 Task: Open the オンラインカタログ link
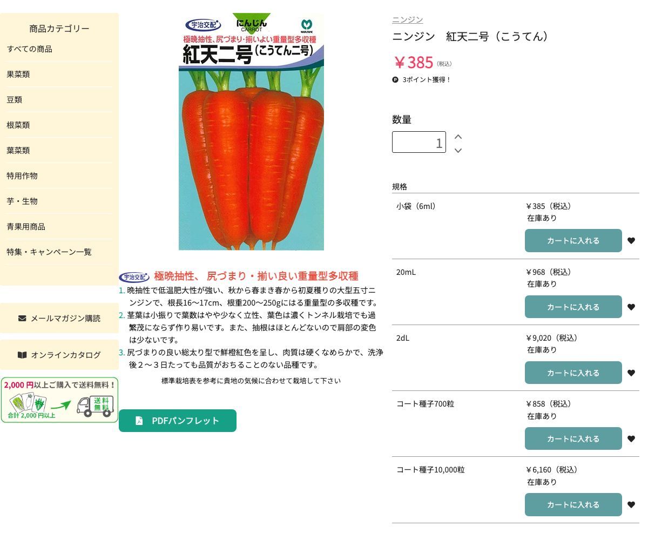pos(59,355)
